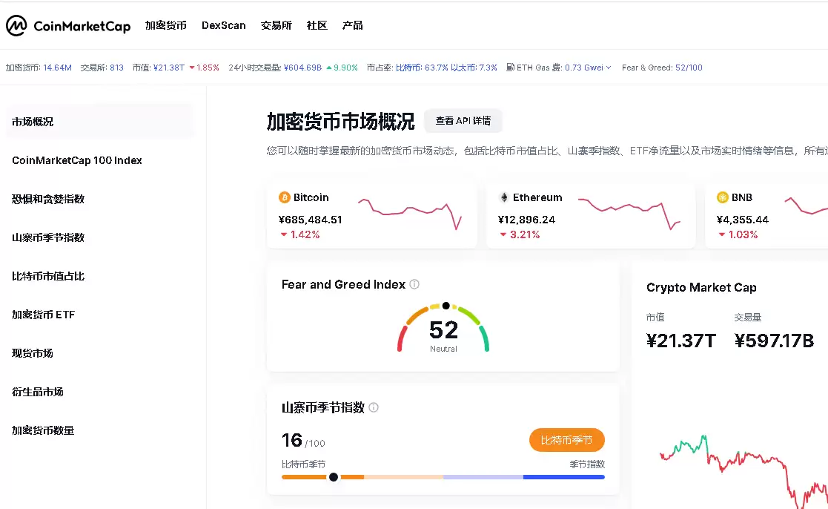Screen dimensions: 828x509
Task: Open the 加密货币 menu
Action: click(x=167, y=24)
